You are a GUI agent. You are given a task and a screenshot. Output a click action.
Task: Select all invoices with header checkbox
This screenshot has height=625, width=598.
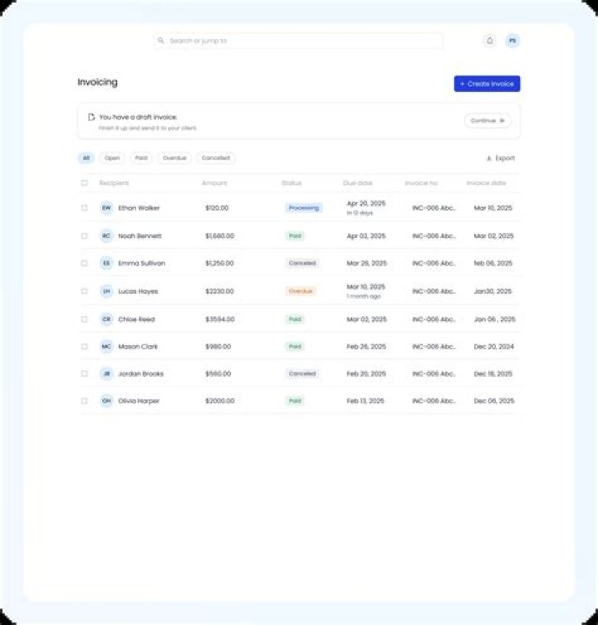coord(84,183)
